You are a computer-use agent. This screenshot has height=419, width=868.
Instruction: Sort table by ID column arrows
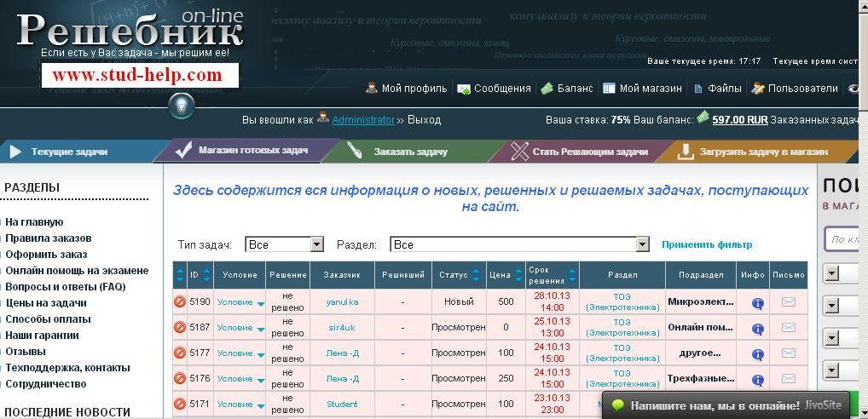pos(206,275)
